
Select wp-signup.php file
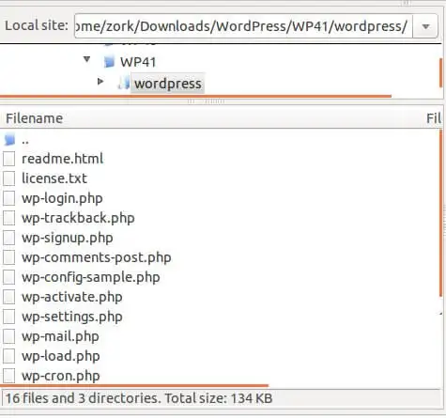tap(68, 238)
